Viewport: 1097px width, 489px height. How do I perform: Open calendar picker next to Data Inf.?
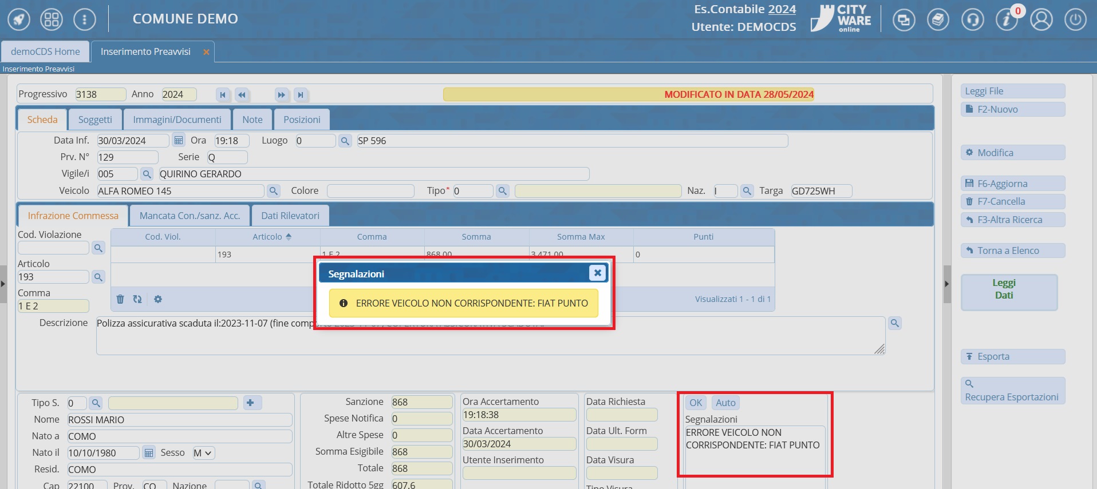(x=179, y=141)
